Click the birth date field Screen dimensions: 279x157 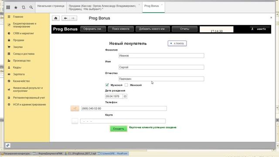114,96
